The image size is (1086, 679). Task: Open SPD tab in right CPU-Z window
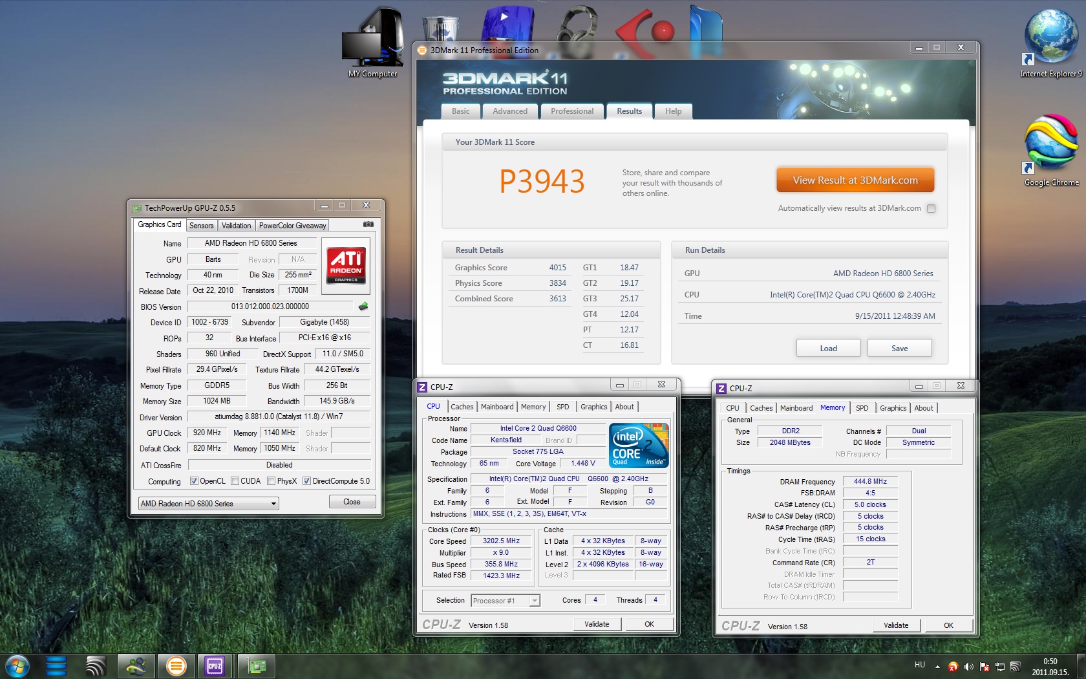(862, 408)
